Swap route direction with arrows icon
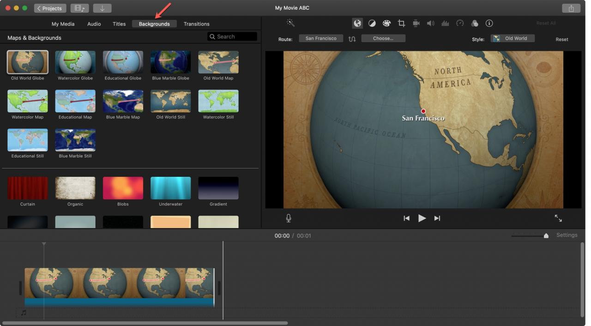The width and height of the screenshot is (591, 326). 352,39
